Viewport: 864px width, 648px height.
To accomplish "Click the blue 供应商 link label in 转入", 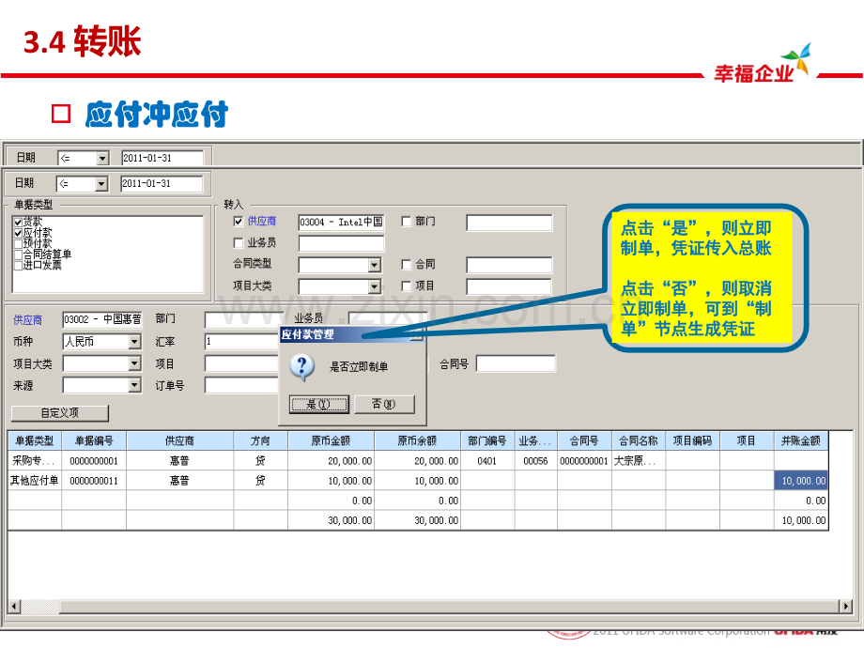I will click(262, 221).
